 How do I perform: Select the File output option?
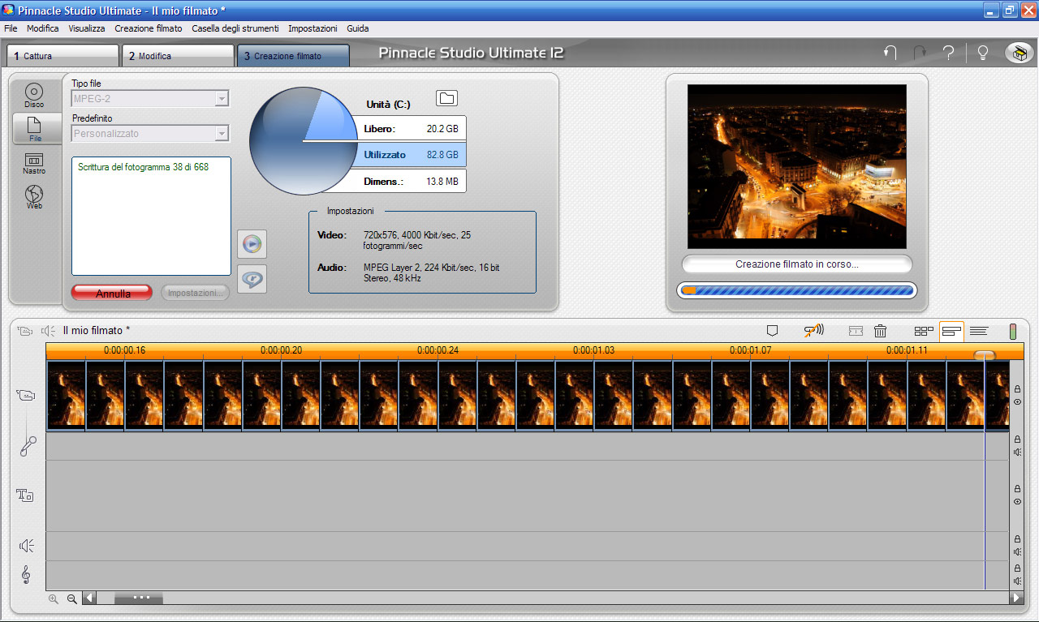[x=34, y=129]
